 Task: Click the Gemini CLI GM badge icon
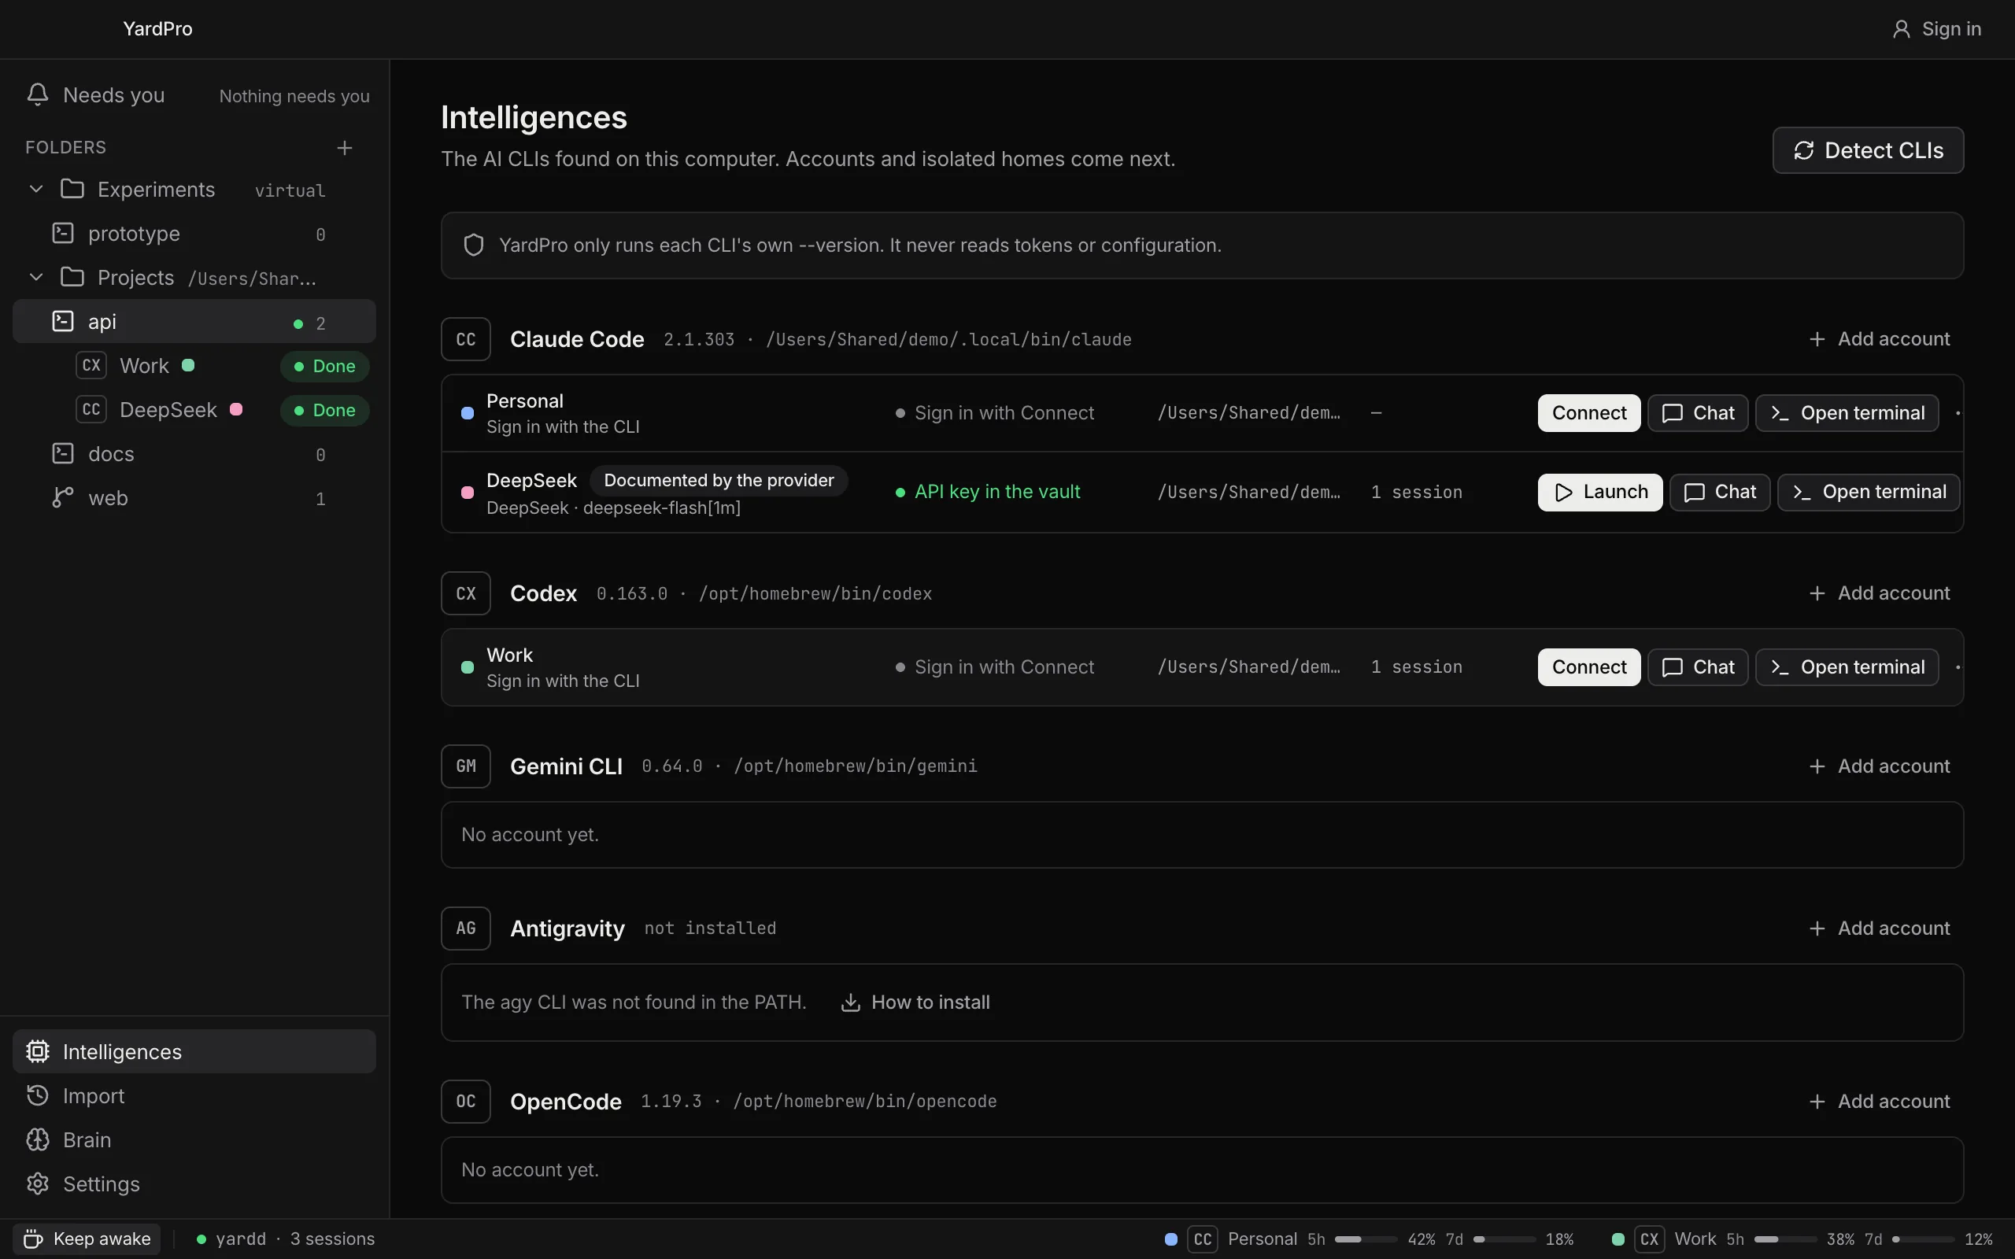click(465, 766)
